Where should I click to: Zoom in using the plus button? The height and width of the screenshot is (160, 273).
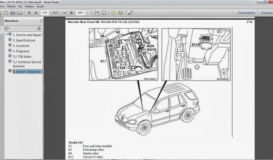[x=71, y=13]
